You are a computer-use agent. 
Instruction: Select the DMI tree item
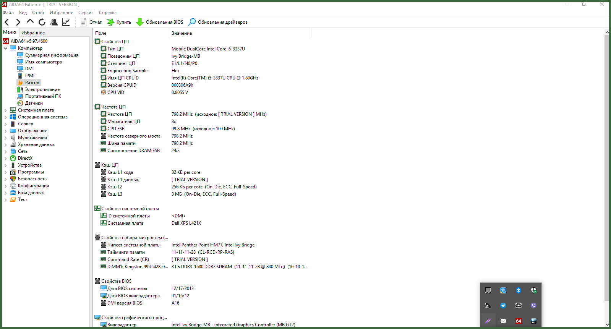(29, 69)
